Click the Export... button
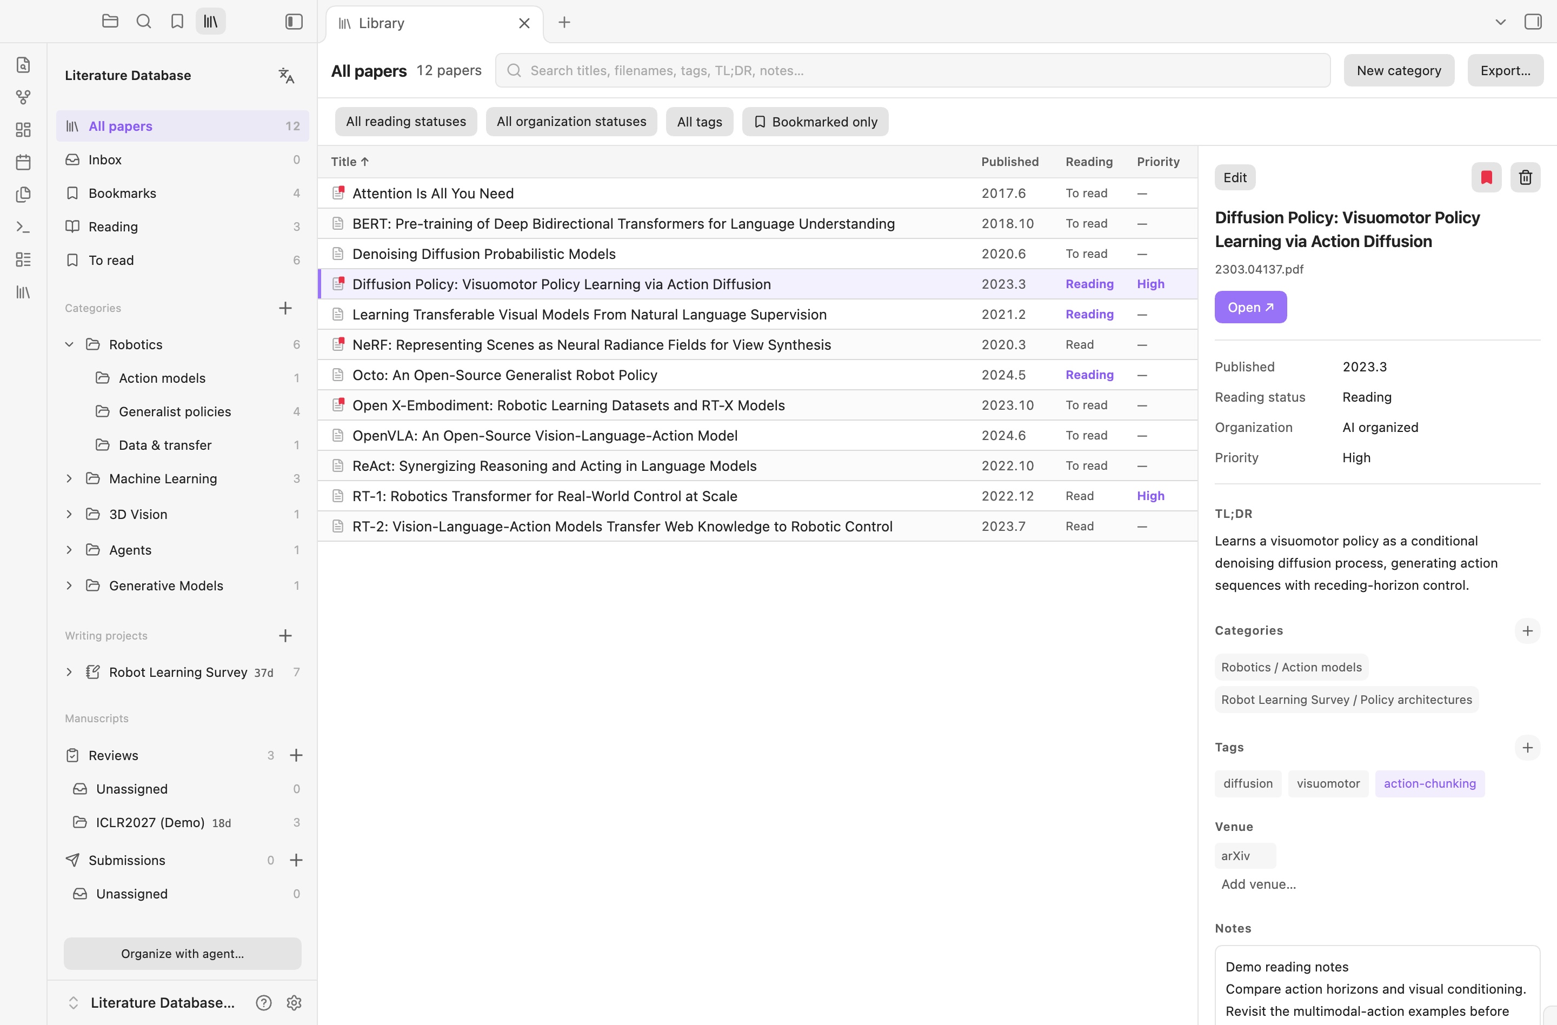Screen dimensions: 1557x1025 click(1505, 71)
